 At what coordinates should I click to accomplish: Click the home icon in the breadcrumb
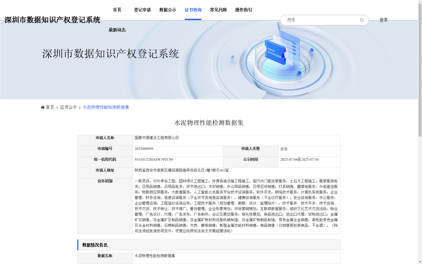(42, 107)
